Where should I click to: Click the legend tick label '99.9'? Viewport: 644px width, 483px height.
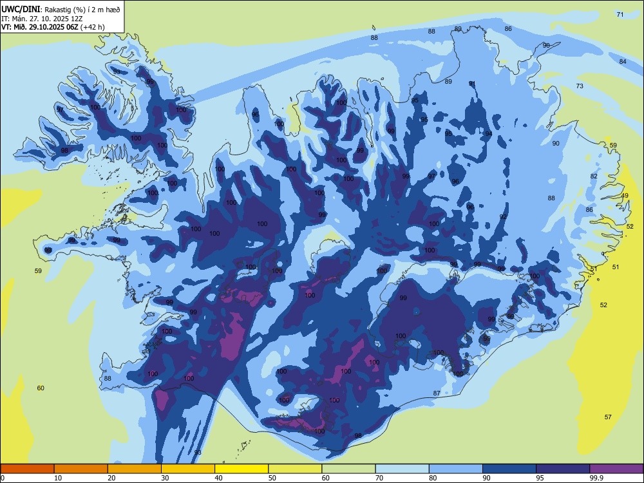point(597,478)
